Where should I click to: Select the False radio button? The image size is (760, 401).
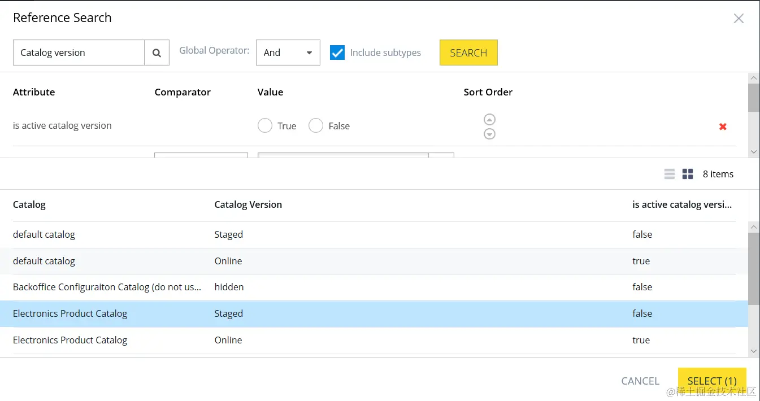point(316,126)
